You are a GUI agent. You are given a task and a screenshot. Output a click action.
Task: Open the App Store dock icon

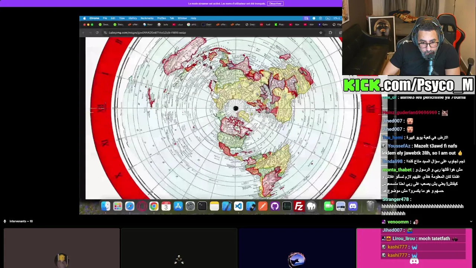pos(178,206)
